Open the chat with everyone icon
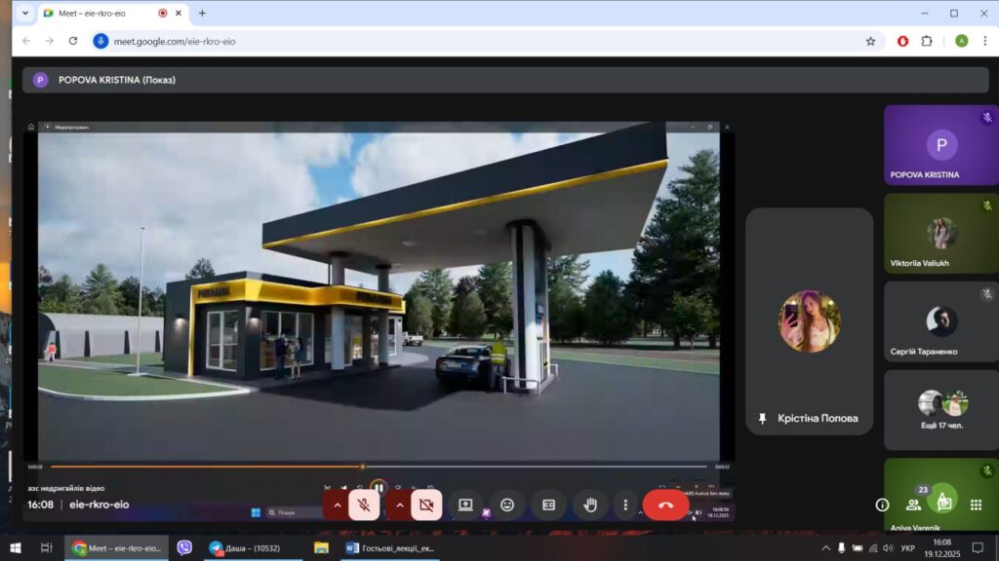Image resolution: width=999 pixels, height=561 pixels. [943, 505]
